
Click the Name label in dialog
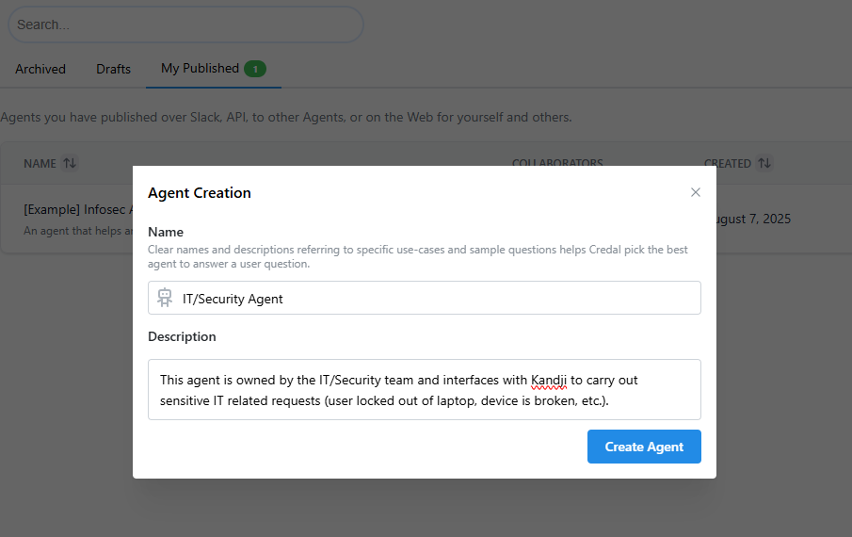(x=166, y=232)
